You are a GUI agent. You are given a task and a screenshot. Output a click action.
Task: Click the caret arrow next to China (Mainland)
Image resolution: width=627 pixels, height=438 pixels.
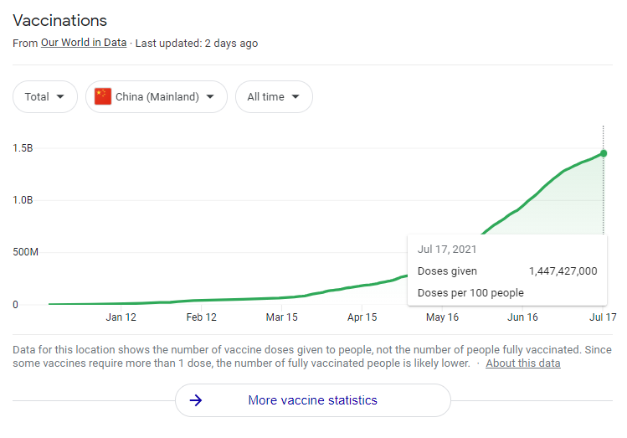point(210,97)
